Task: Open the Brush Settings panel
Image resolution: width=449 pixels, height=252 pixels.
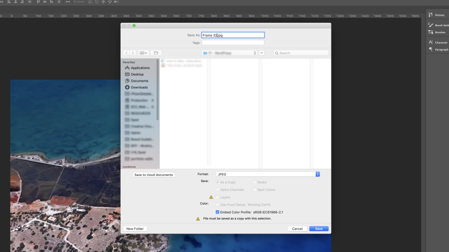Action: 438,25
